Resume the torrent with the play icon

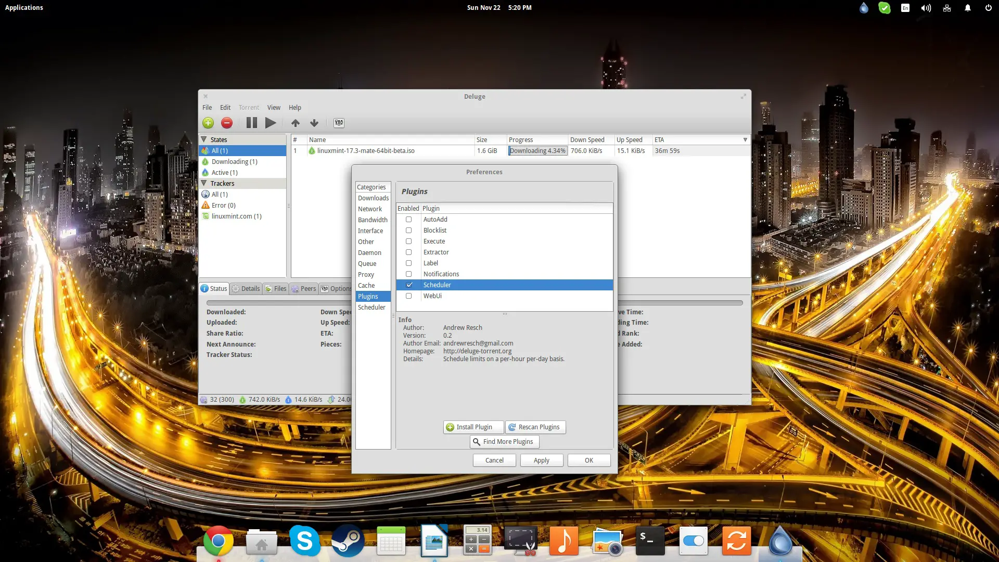(x=271, y=123)
